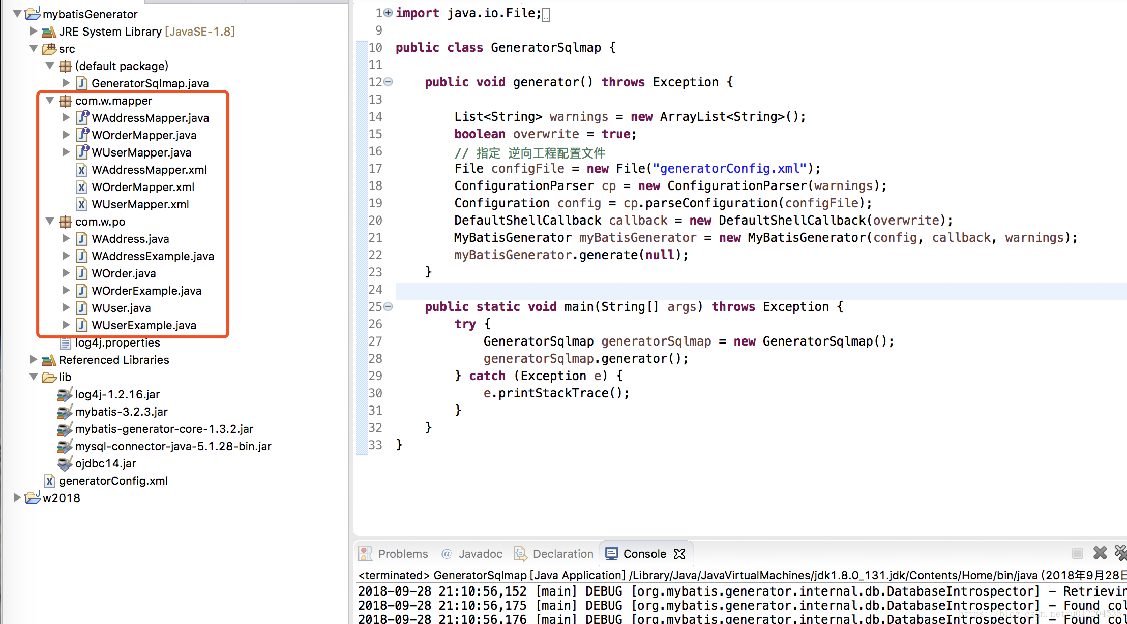The height and width of the screenshot is (624, 1127).
Task: Click the mybatisGenerator project icon
Action: click(x=33, y=14)
